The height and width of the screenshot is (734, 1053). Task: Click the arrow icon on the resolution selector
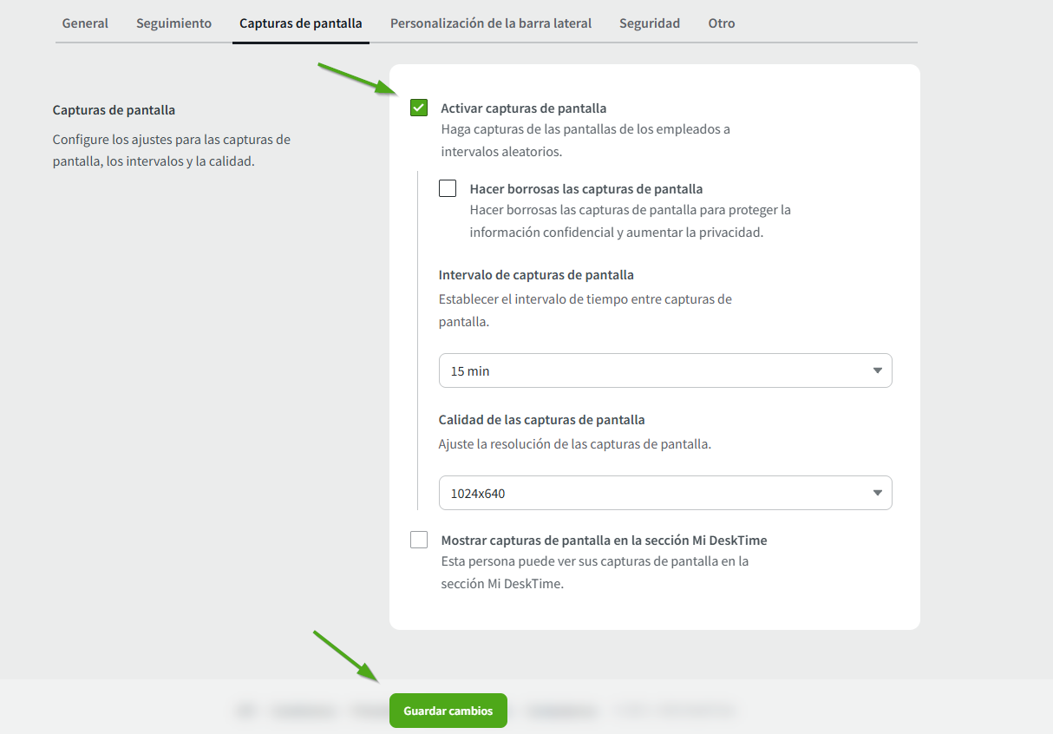[x=877, y=493]
